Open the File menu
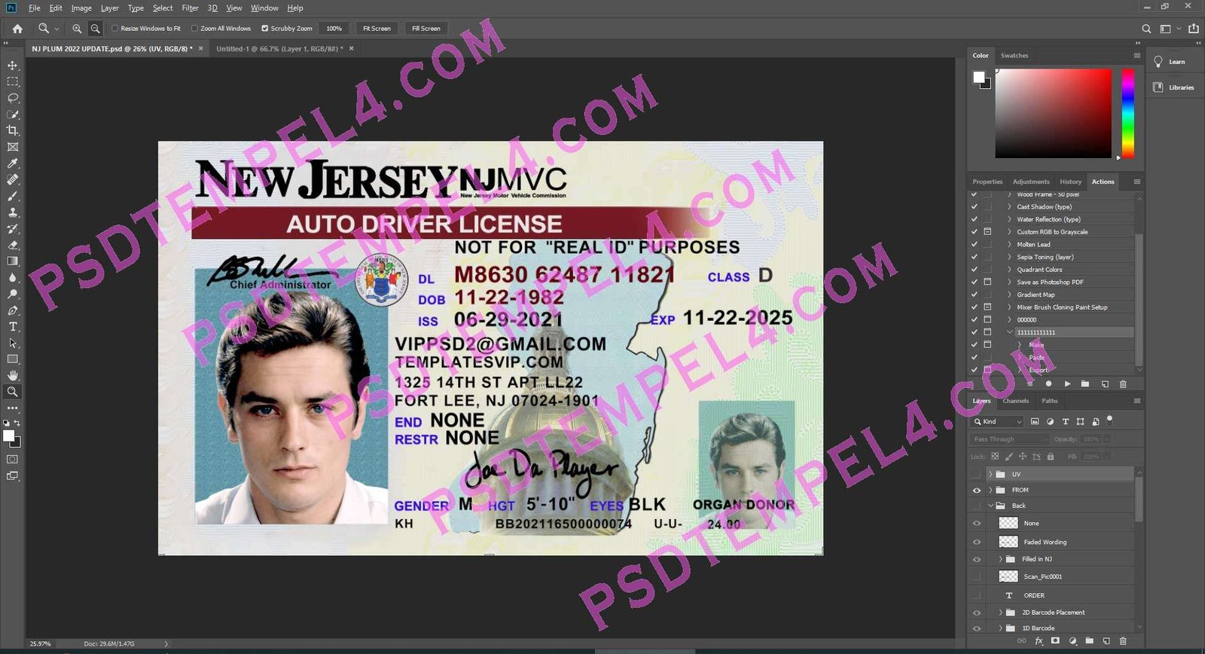The image size is (1205, 654). [35, 8]
